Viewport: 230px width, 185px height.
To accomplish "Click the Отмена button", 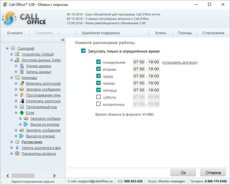I will [213, 173].
